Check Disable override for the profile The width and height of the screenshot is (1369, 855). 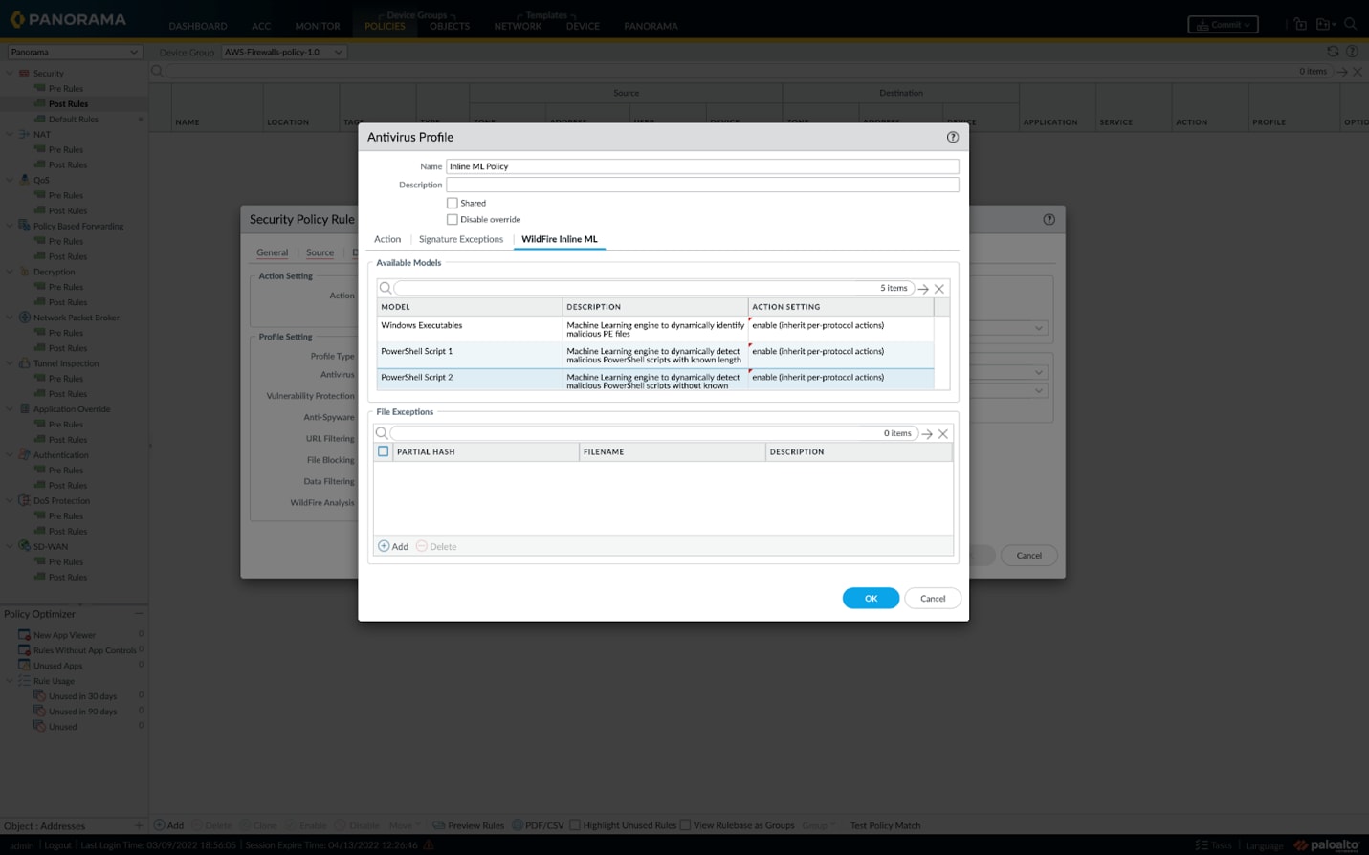[x=453, y=219]
